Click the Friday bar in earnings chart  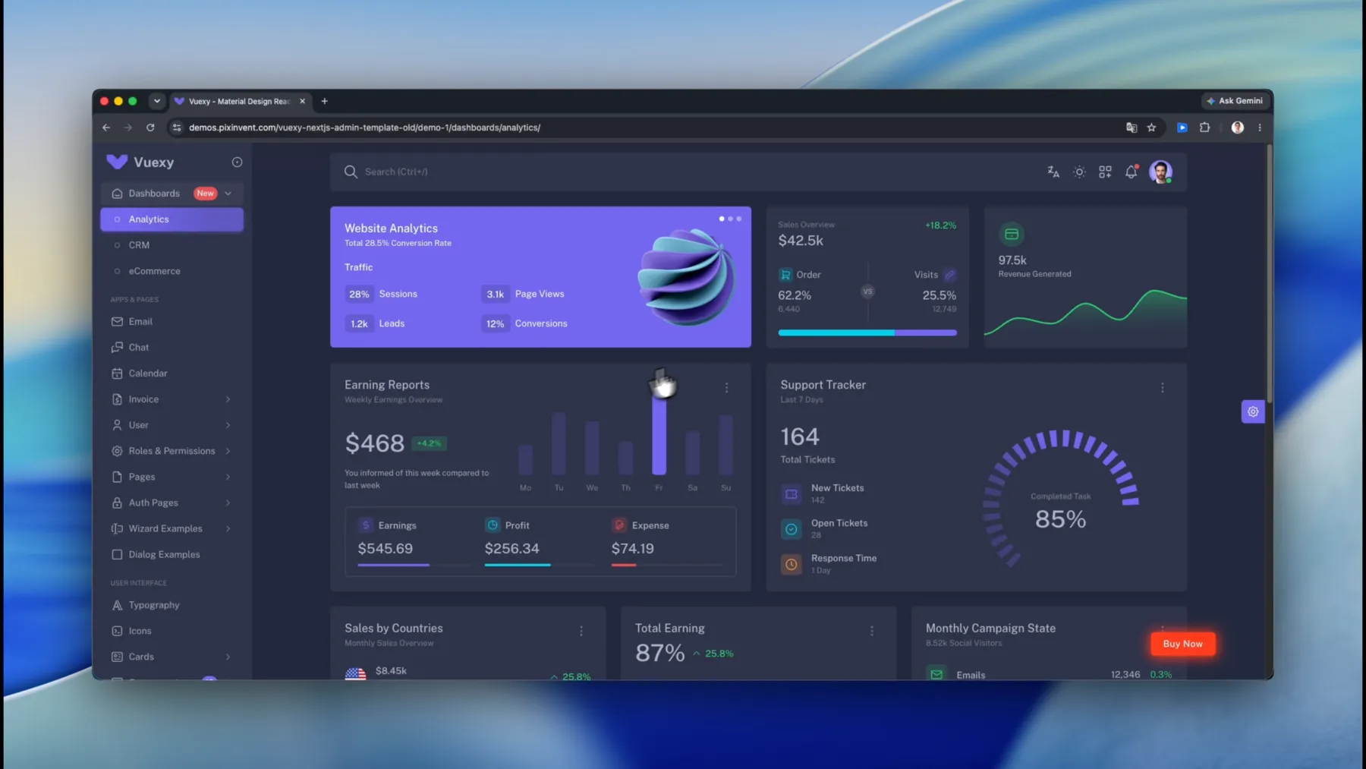659,437
